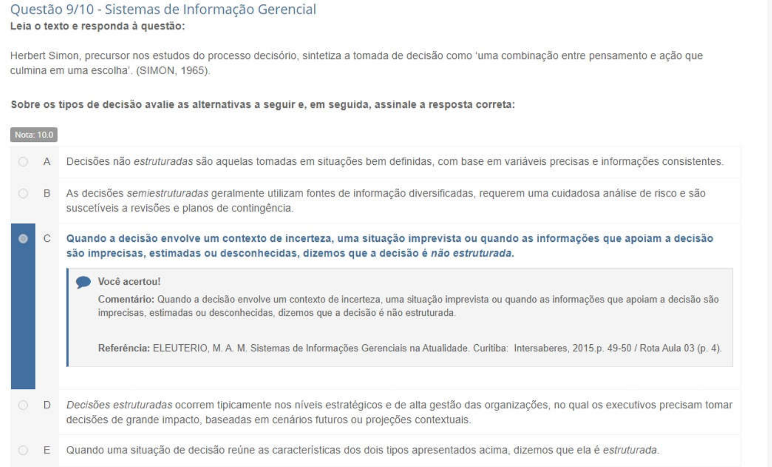Screen dimensions: 772x467
Task: Select radio button for option A
Action: [23, 162]
